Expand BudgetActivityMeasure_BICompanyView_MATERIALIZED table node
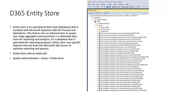Image resolution: width=170 pixels, height=96 pixels. (x=97, y=47)
